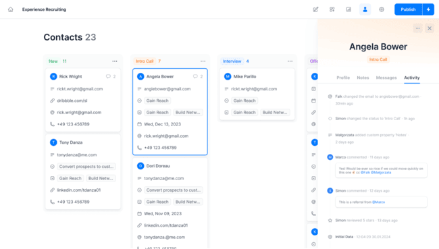The image size is (439, 249).
Task: Click the Angela Bower heading in detail panel
Action: (x=378, y=47)
